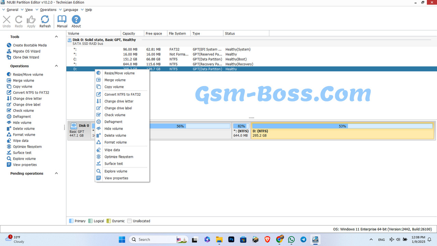
Task: Click the Undo toolbar icon
Action: coord(6,22)
